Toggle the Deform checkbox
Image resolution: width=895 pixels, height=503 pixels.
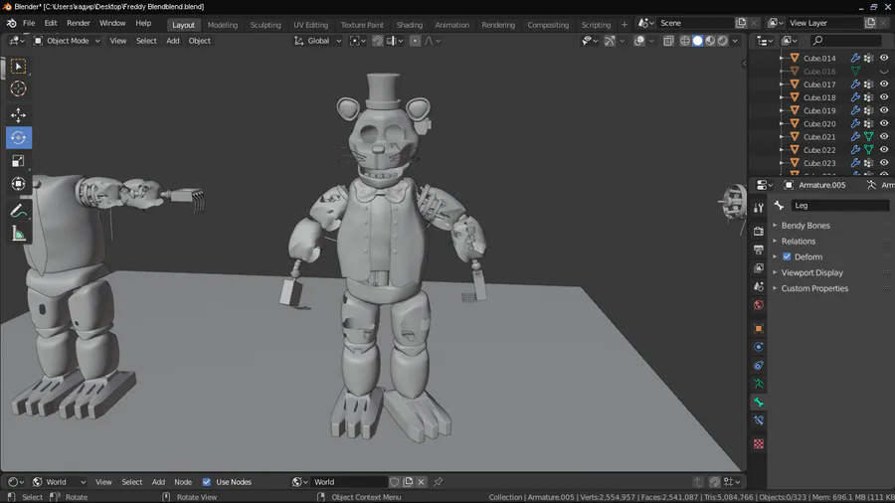click(787, 256)
